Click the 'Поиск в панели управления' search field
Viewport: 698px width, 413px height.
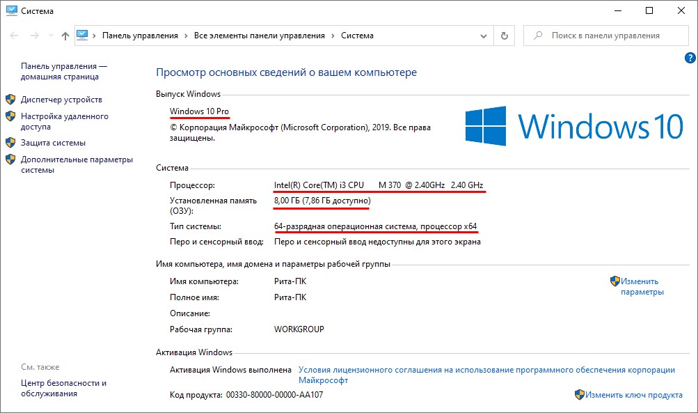pyautogui.click(x=606, y=36)
